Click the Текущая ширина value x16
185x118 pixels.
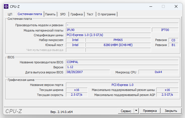point(77,90)
